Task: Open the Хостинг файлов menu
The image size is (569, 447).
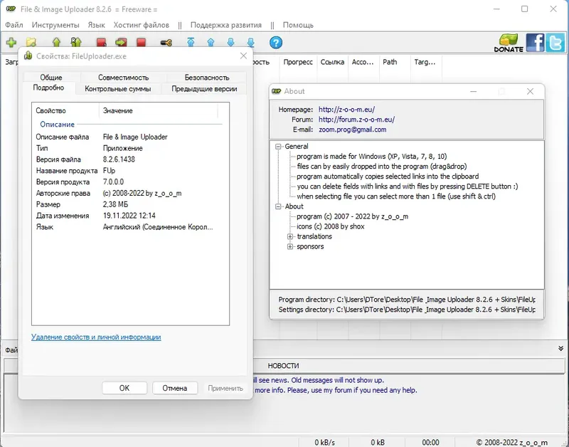Action: coord(141,25)
